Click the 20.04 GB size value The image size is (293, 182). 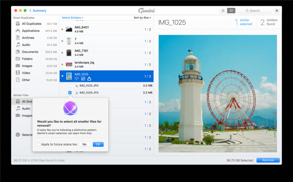pyautogui.click(x=51, y=73)
